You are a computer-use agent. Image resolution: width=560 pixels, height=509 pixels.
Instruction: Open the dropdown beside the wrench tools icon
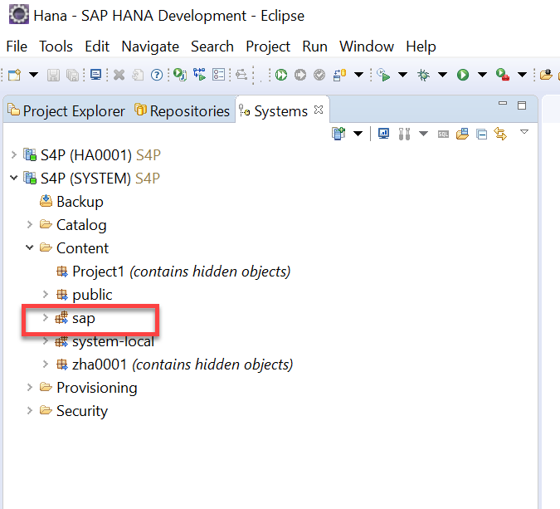[x=424, y=134]
